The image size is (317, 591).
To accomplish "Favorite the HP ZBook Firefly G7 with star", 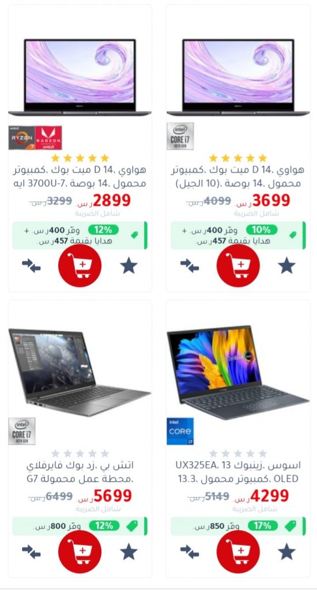I will pyautogui.click(x=129, y=551).
